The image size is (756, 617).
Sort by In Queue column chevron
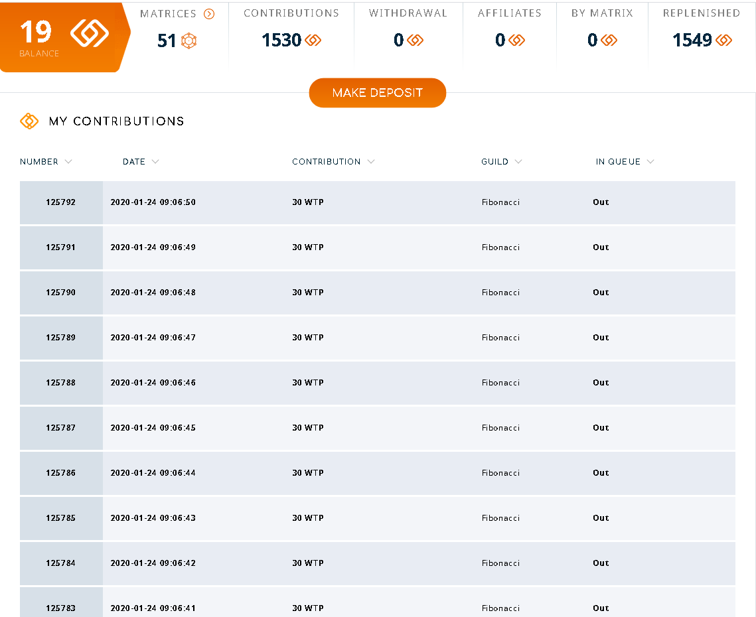650,161
